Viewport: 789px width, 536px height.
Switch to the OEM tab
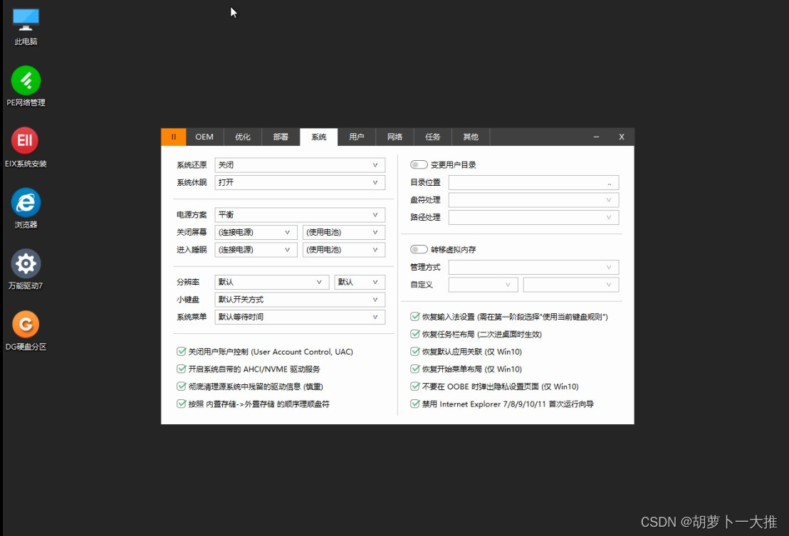tap(204, 137)
